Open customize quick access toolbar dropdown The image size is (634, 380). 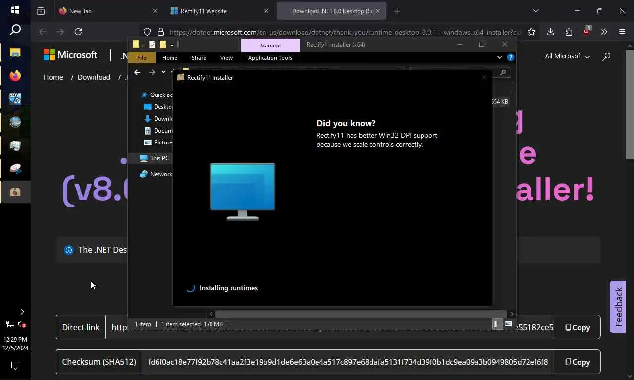[x=172, y=45]
